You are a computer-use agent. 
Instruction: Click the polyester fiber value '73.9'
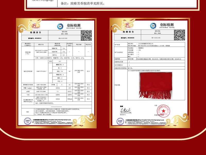point(64,49)
